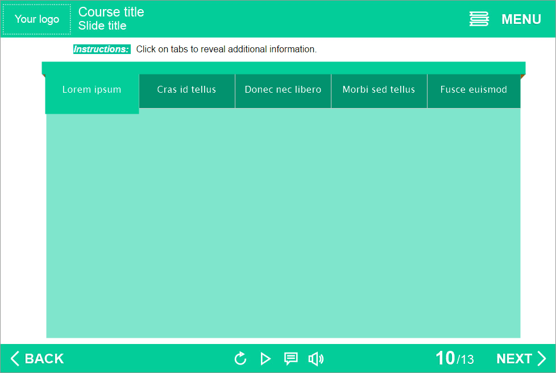Click the MENU text label

tap(521, 19)
